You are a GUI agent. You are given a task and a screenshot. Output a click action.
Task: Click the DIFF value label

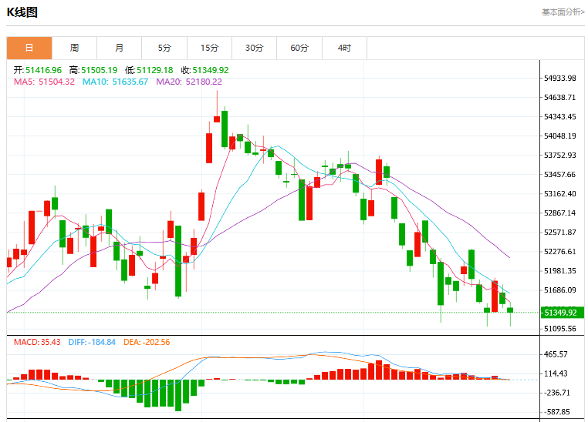point(92,342)
